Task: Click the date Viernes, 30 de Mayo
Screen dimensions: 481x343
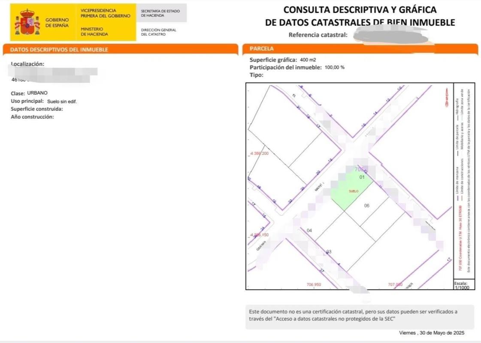Action: coord(432,333)
